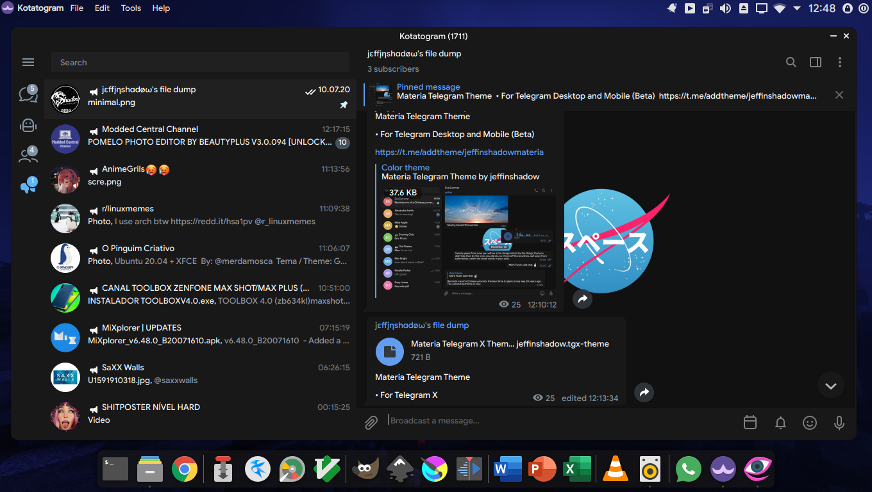Open the Help menu
The width and height of the screenshot is (872, 492).
coord(161,8)
